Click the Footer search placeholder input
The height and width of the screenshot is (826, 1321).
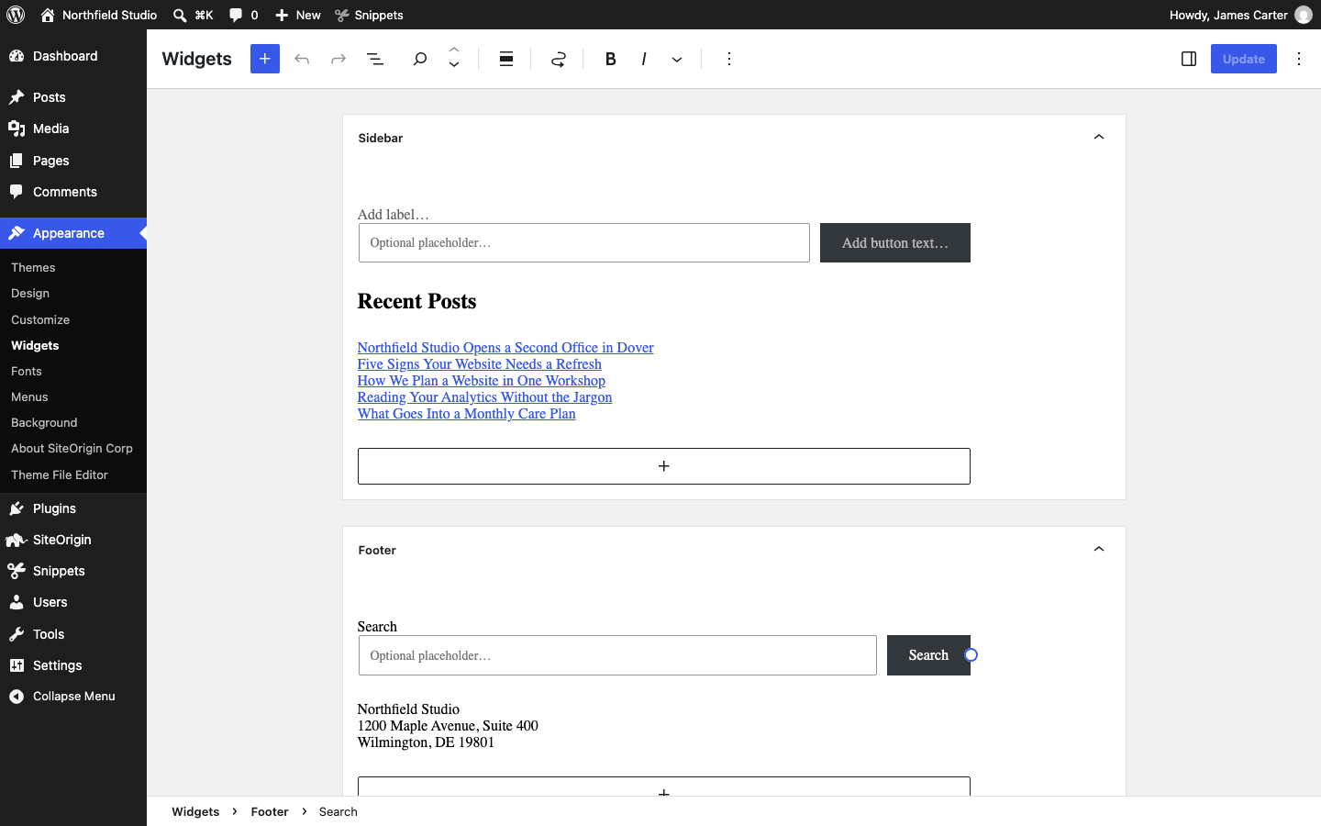pyautogui.click(x=617, y=655)
